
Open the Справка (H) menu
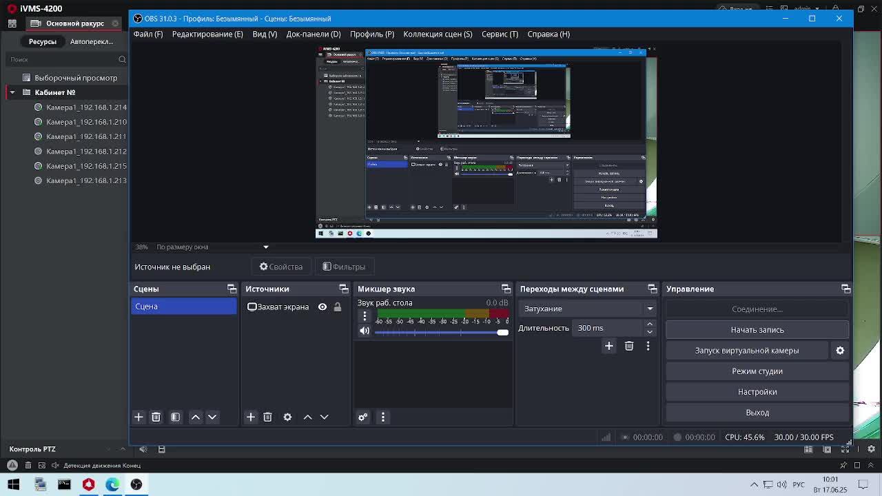point(548,34)
